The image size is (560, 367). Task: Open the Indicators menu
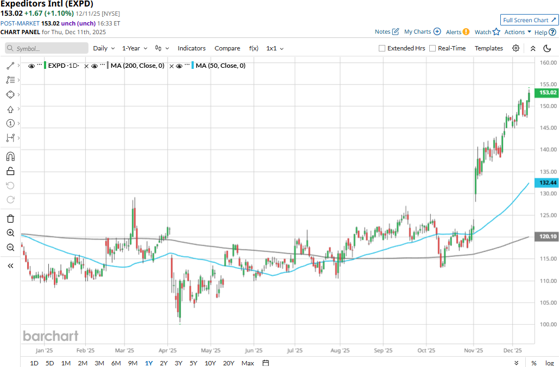tap(192, 48)
